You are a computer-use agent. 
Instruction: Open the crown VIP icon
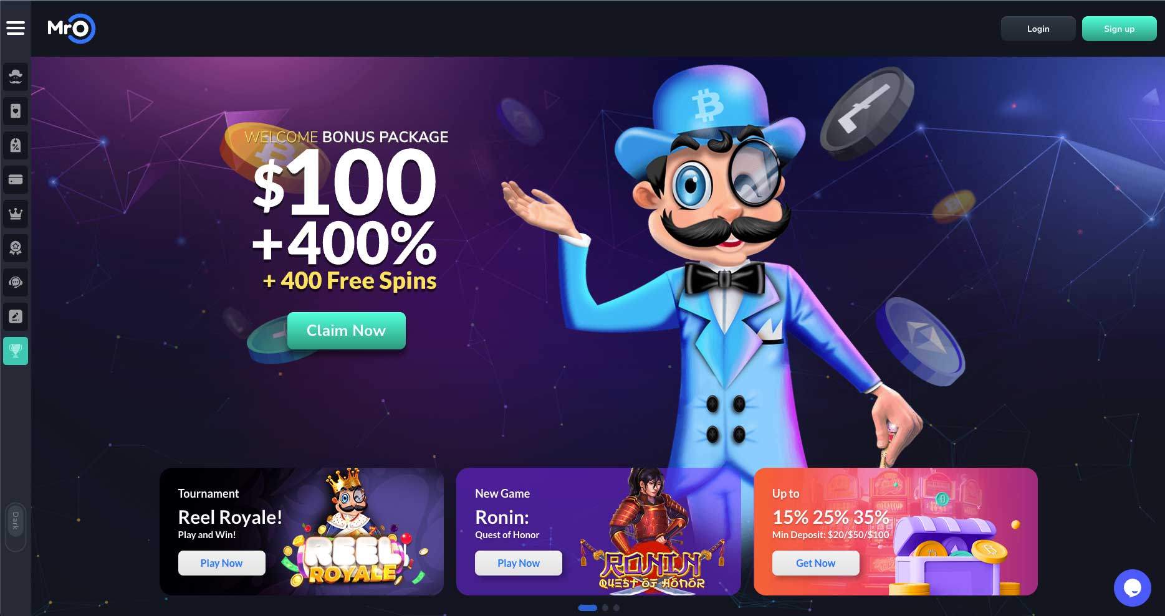16,214
